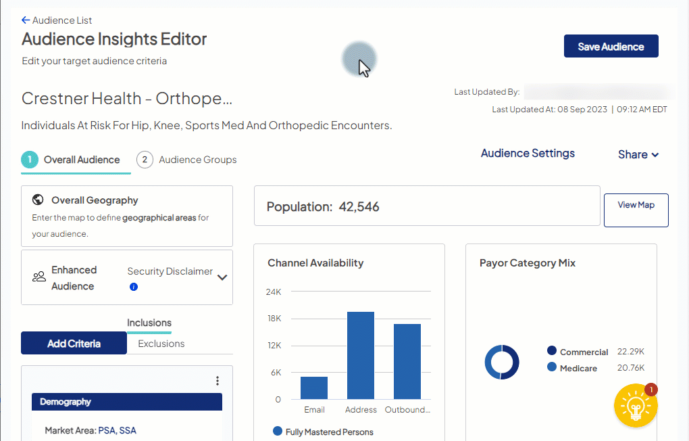Viewport: 689px width, 441px height.
Task: Click the notification badge on the lightbulb
Action: 650,390
